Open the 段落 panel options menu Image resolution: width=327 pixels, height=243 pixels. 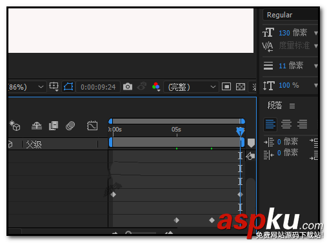point(292,106)
